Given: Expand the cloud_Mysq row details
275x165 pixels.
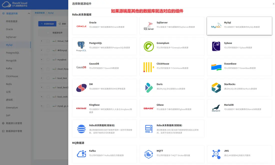Looking at the screenshot, I should [42, 69].
